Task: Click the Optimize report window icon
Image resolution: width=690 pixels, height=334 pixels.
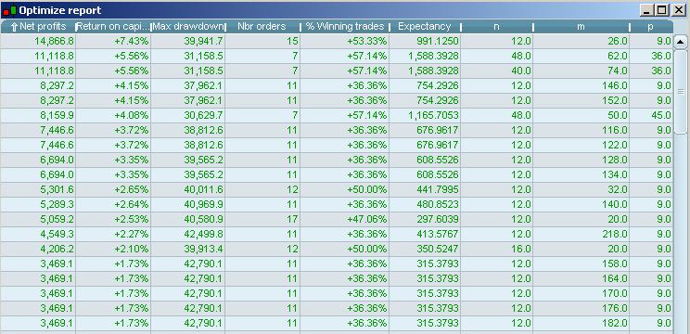Action: coord(9,10)
